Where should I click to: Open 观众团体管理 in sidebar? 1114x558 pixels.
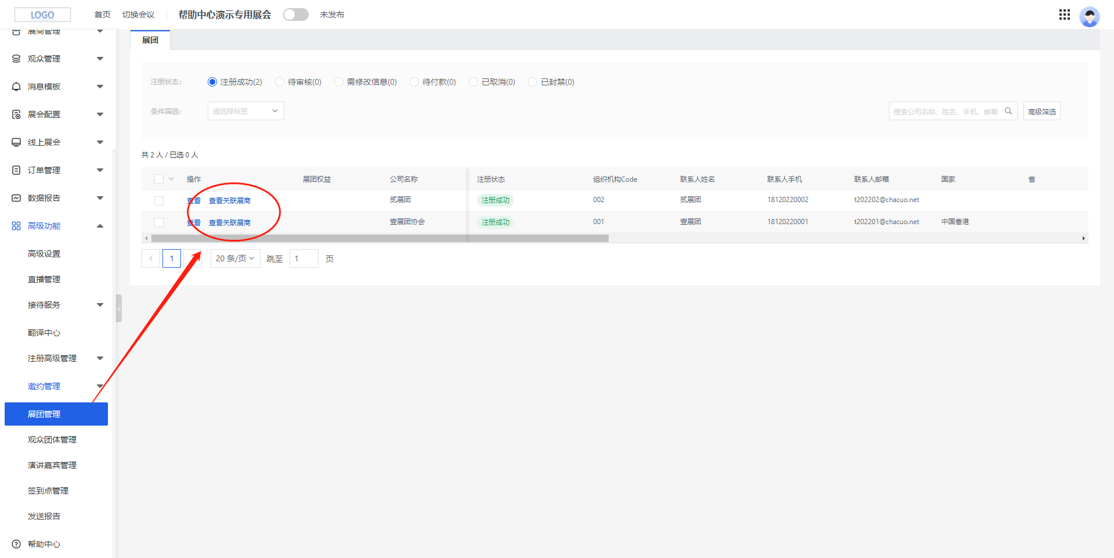pyautogui.click(x=52, y=440)
